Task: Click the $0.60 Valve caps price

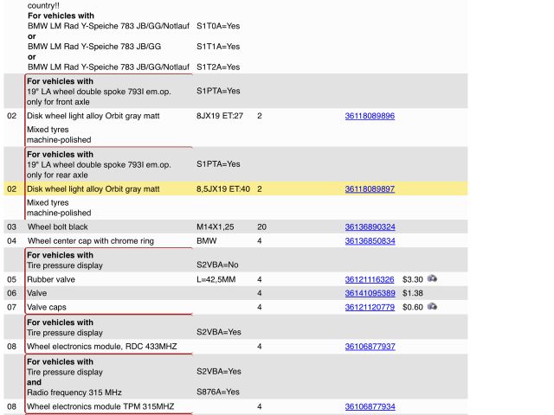Action: (x=412, y=307)
